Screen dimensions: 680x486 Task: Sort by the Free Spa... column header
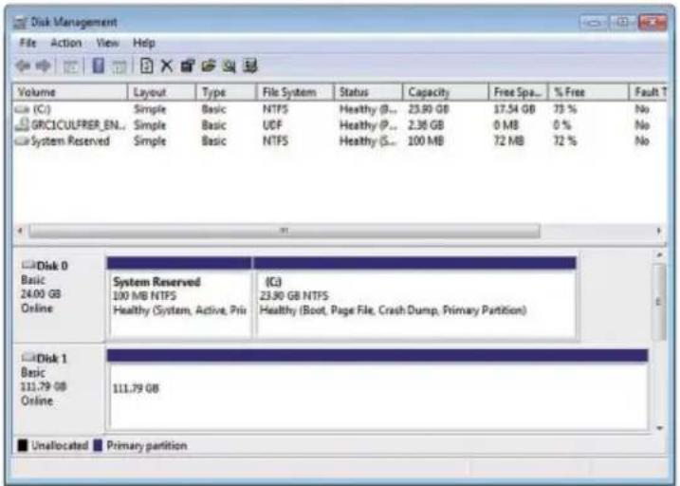518,92
